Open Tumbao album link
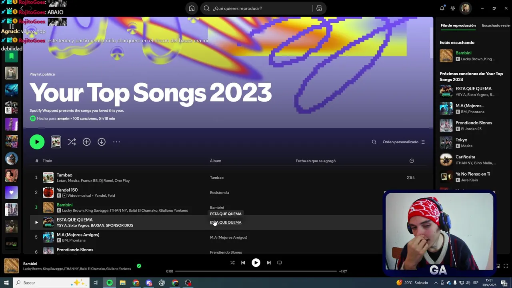512x288 pixels. (217, 178)
